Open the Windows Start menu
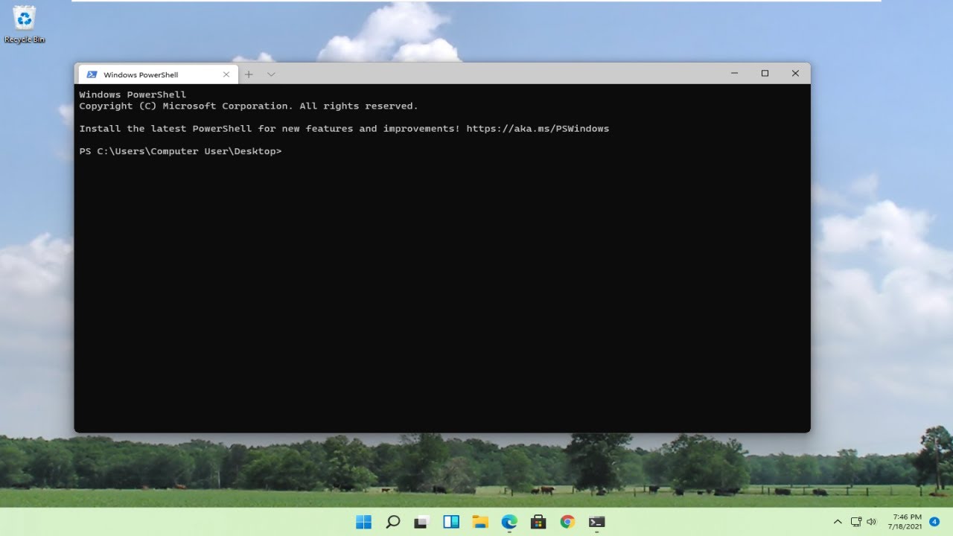Screen dimensions: 953x536 tap(363, 522)
